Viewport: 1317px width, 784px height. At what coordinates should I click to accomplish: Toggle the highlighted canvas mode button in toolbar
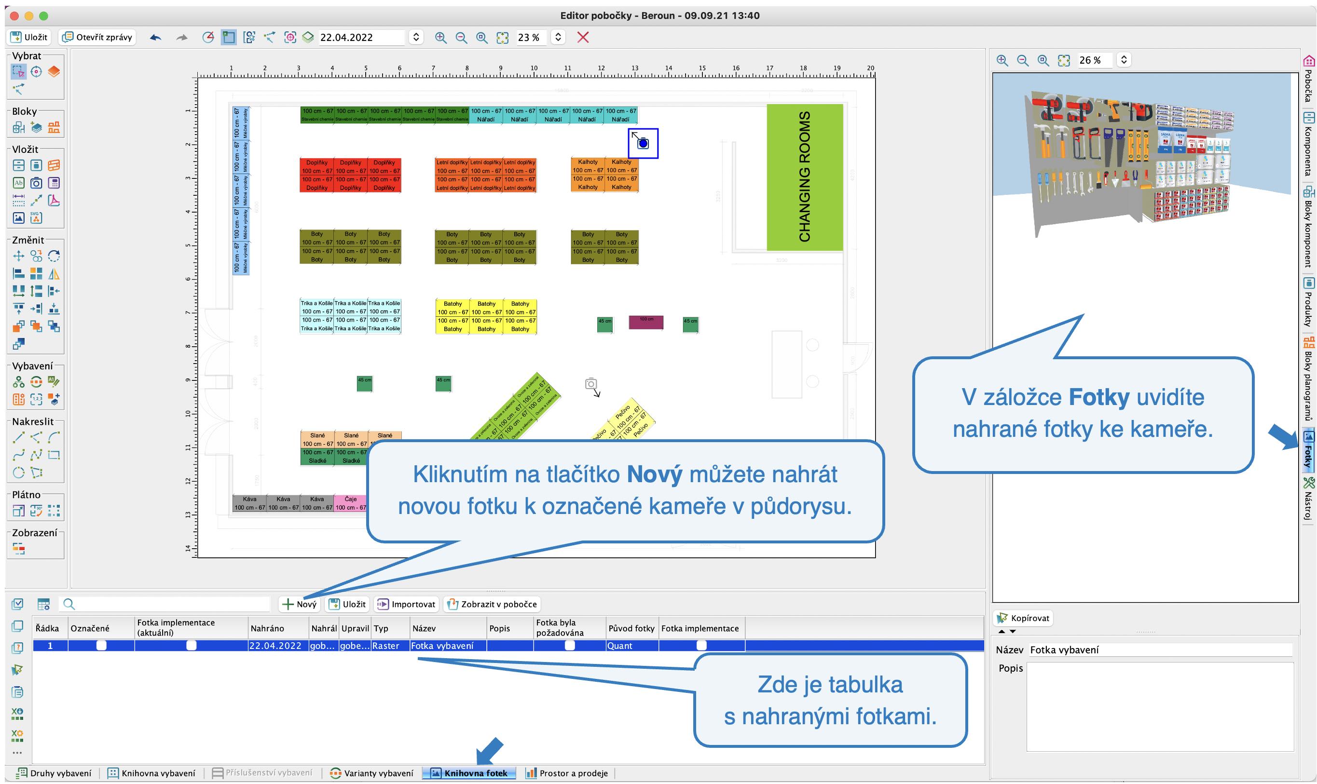(228, 38)
